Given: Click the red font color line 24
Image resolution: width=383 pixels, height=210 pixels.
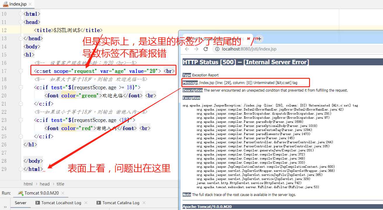Looking at the screenshot, I should [97, 128].
